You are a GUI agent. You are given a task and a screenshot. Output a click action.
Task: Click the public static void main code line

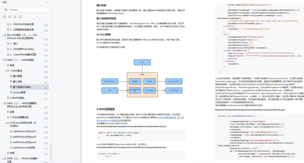coord(119,133)
